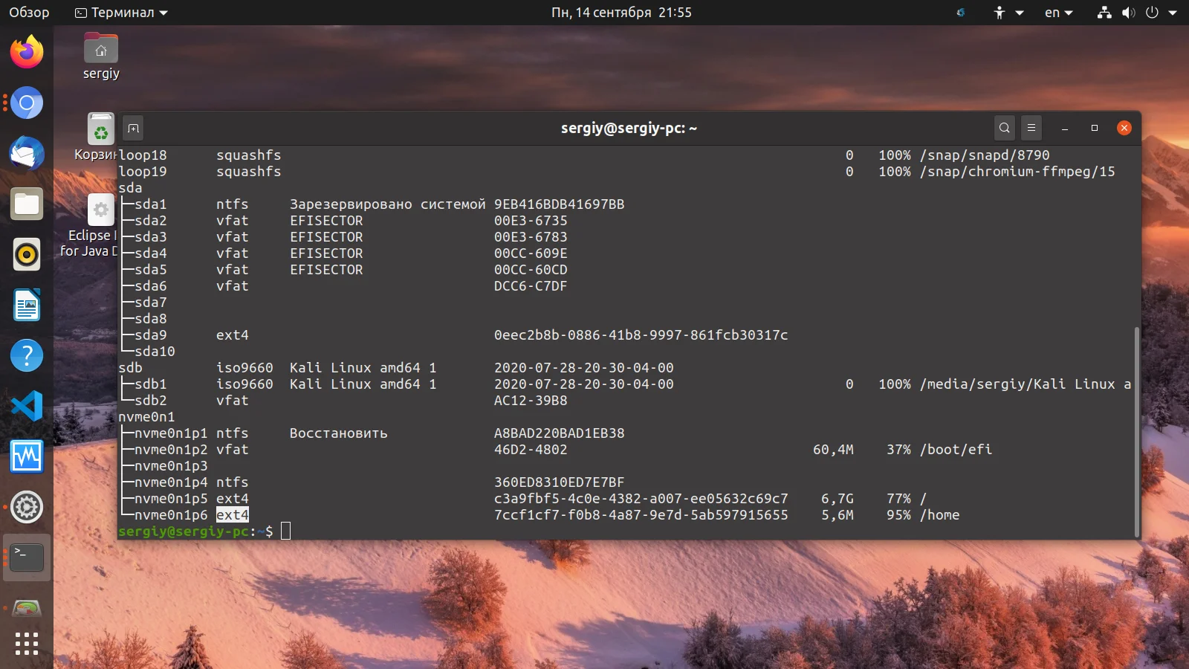Click UUID 7ccf1cf7-f0b8-4a87-9e7d-5ab597915655
Image resolution: width=1189 pixels, height=669 pixels.
pos(641,515)
